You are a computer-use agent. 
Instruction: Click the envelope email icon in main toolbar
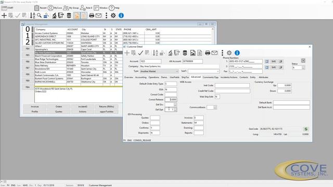pos(98,16)
